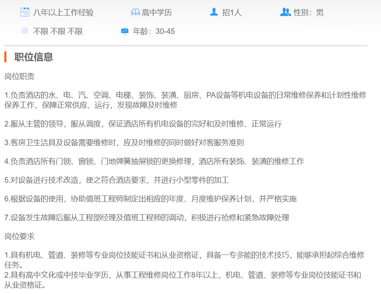The height and width of the screenshot is (294, 381).
Task: Click the 岗位职责 subheading
Action: click(20, 76)
